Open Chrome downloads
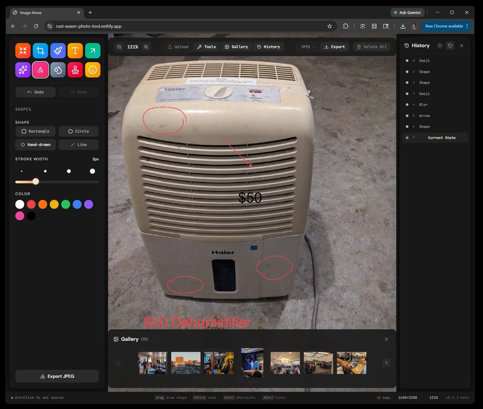 click(403, 26)
